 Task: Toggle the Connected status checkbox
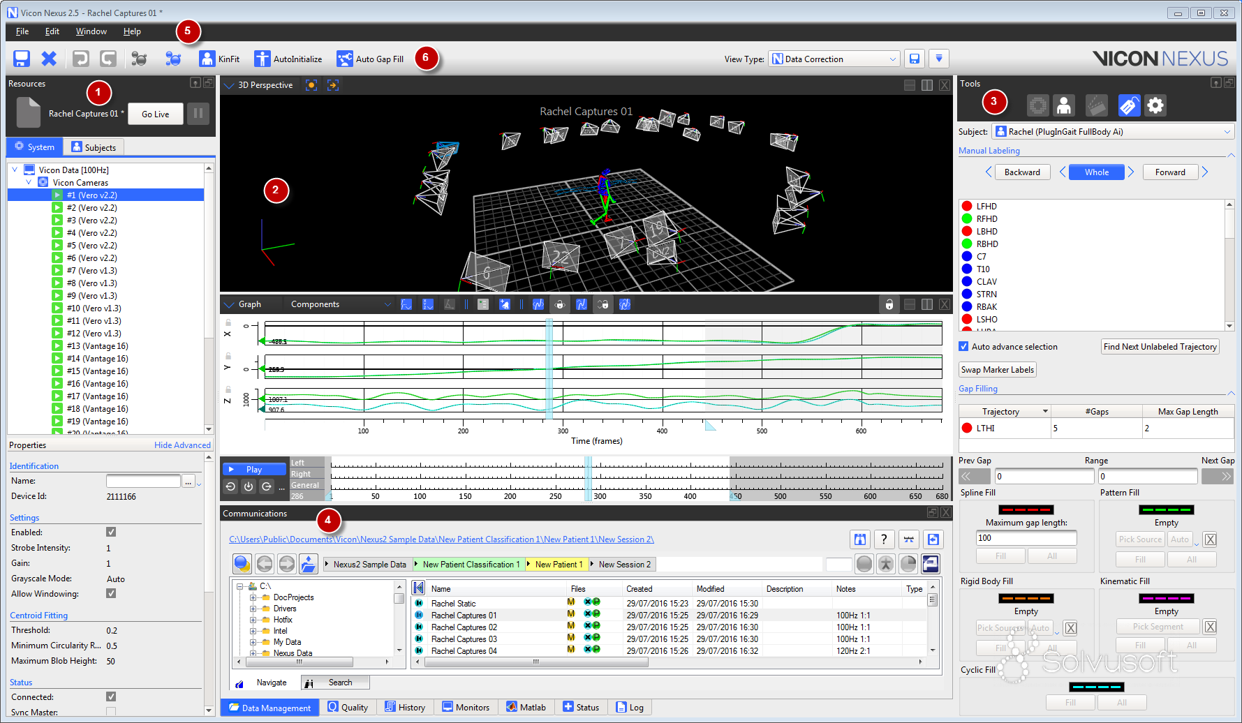pos(111,697)
